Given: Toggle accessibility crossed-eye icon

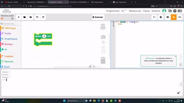Looking at the screenshot, I should 170,11.
